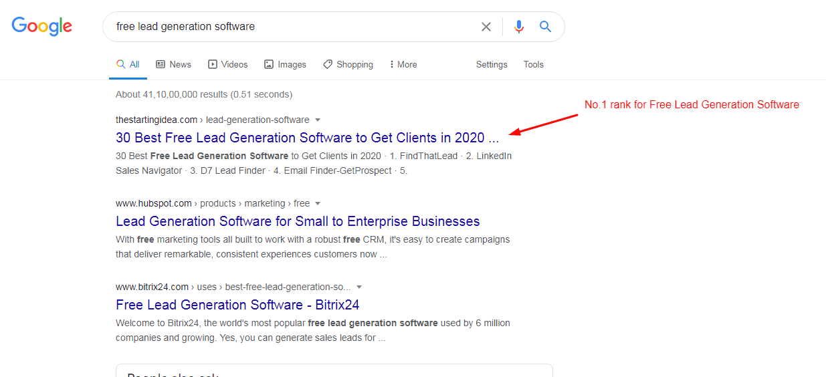Open Free Lead Generation Software - Bitrix24 link
Image resolution: width=826 pixels, height=377 pixels.
click(x=237, y=305)
